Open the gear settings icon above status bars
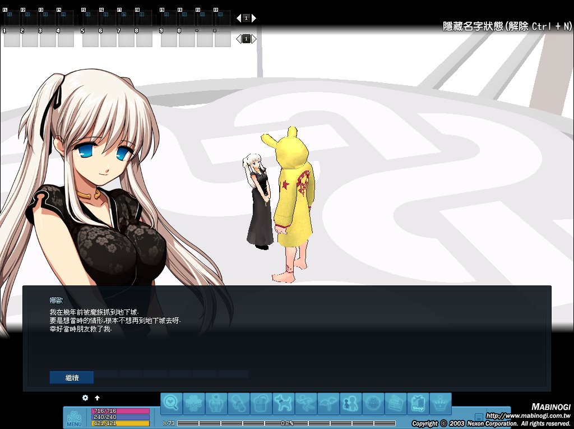This screenshot has height=429, width=574. pos(85,398)
